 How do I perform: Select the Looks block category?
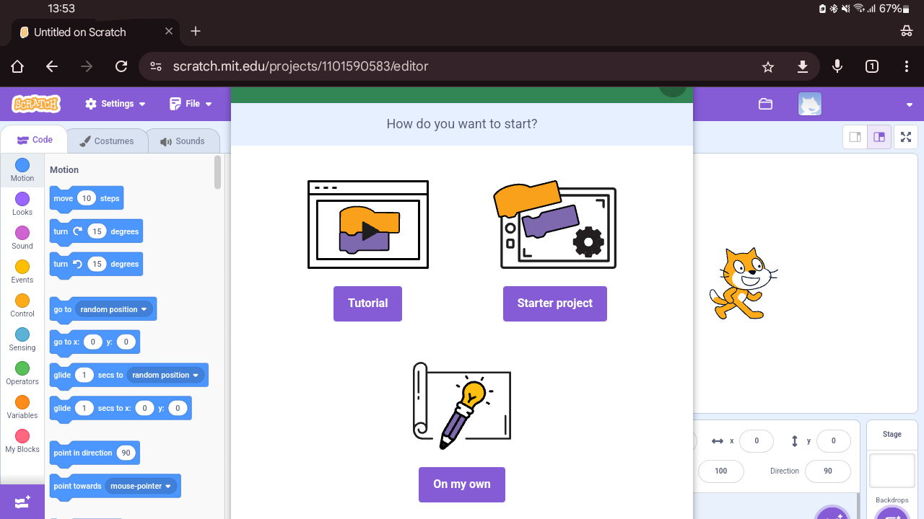(x=22, y=204)
